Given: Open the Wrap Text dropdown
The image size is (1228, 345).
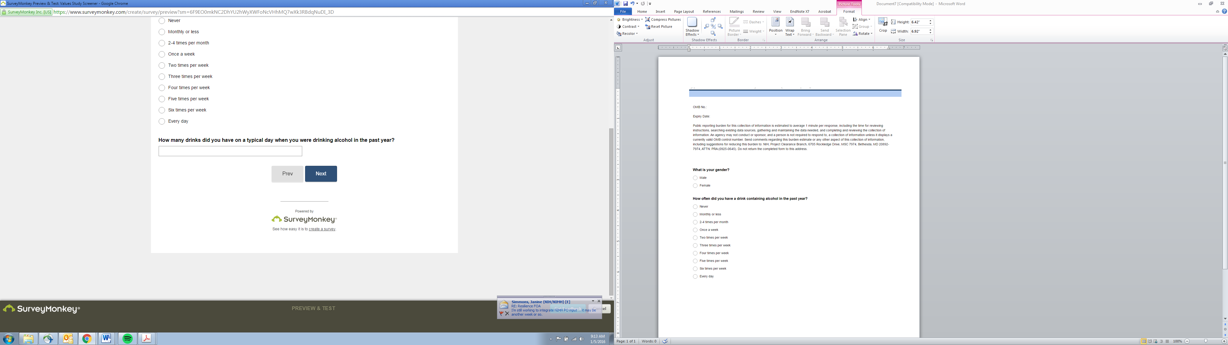Looking at the screenshot, I should click(790, 27).
